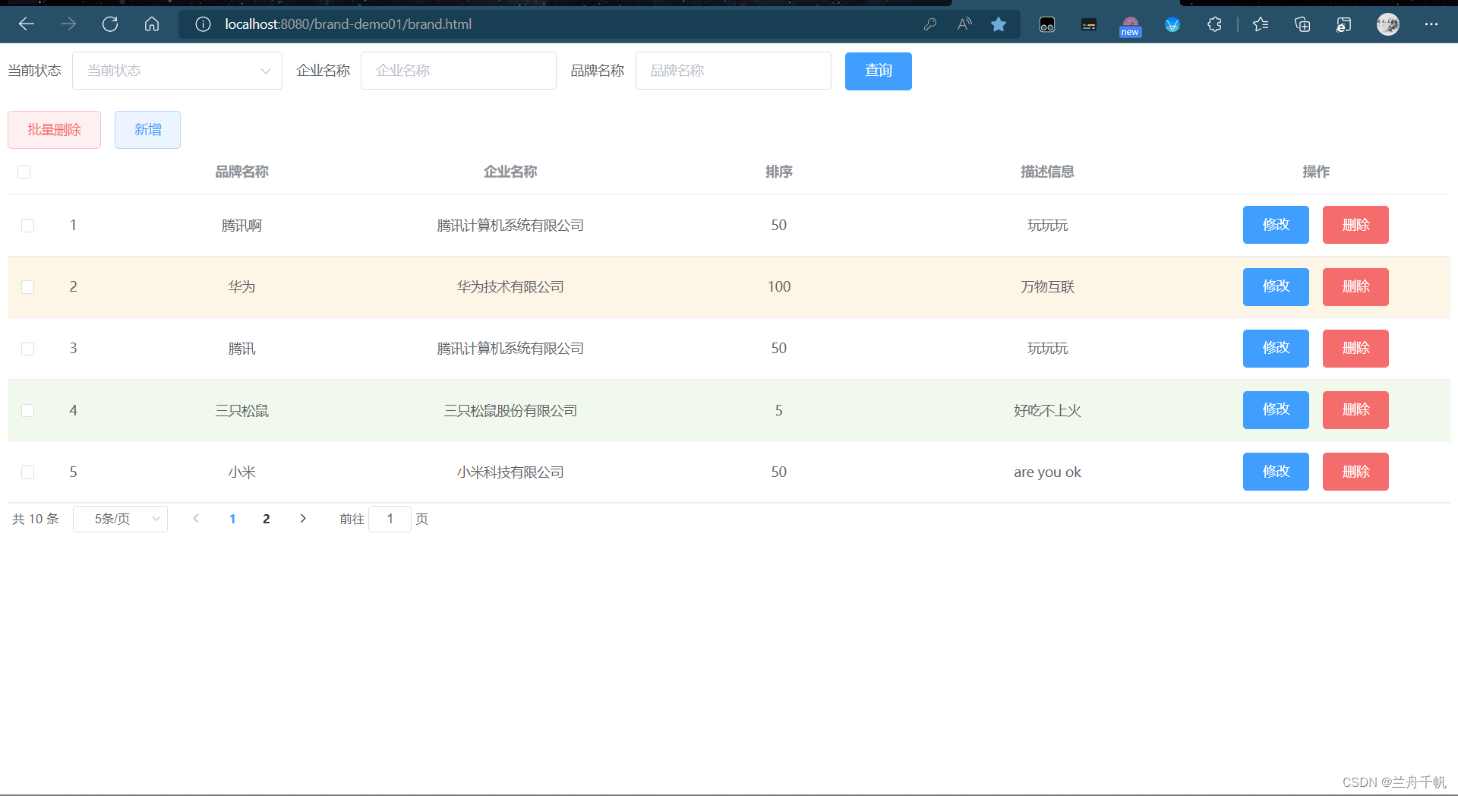Select page 1 in pagination
Viewport: 1458px width, 796px height.
click(x=232, y=519)
